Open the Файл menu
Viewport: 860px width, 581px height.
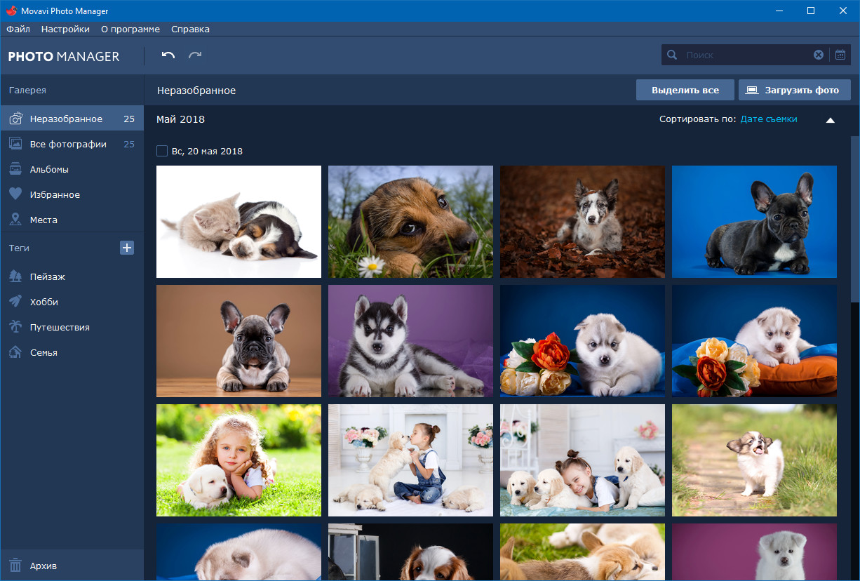pyautogui.click(x=18, y=29)
